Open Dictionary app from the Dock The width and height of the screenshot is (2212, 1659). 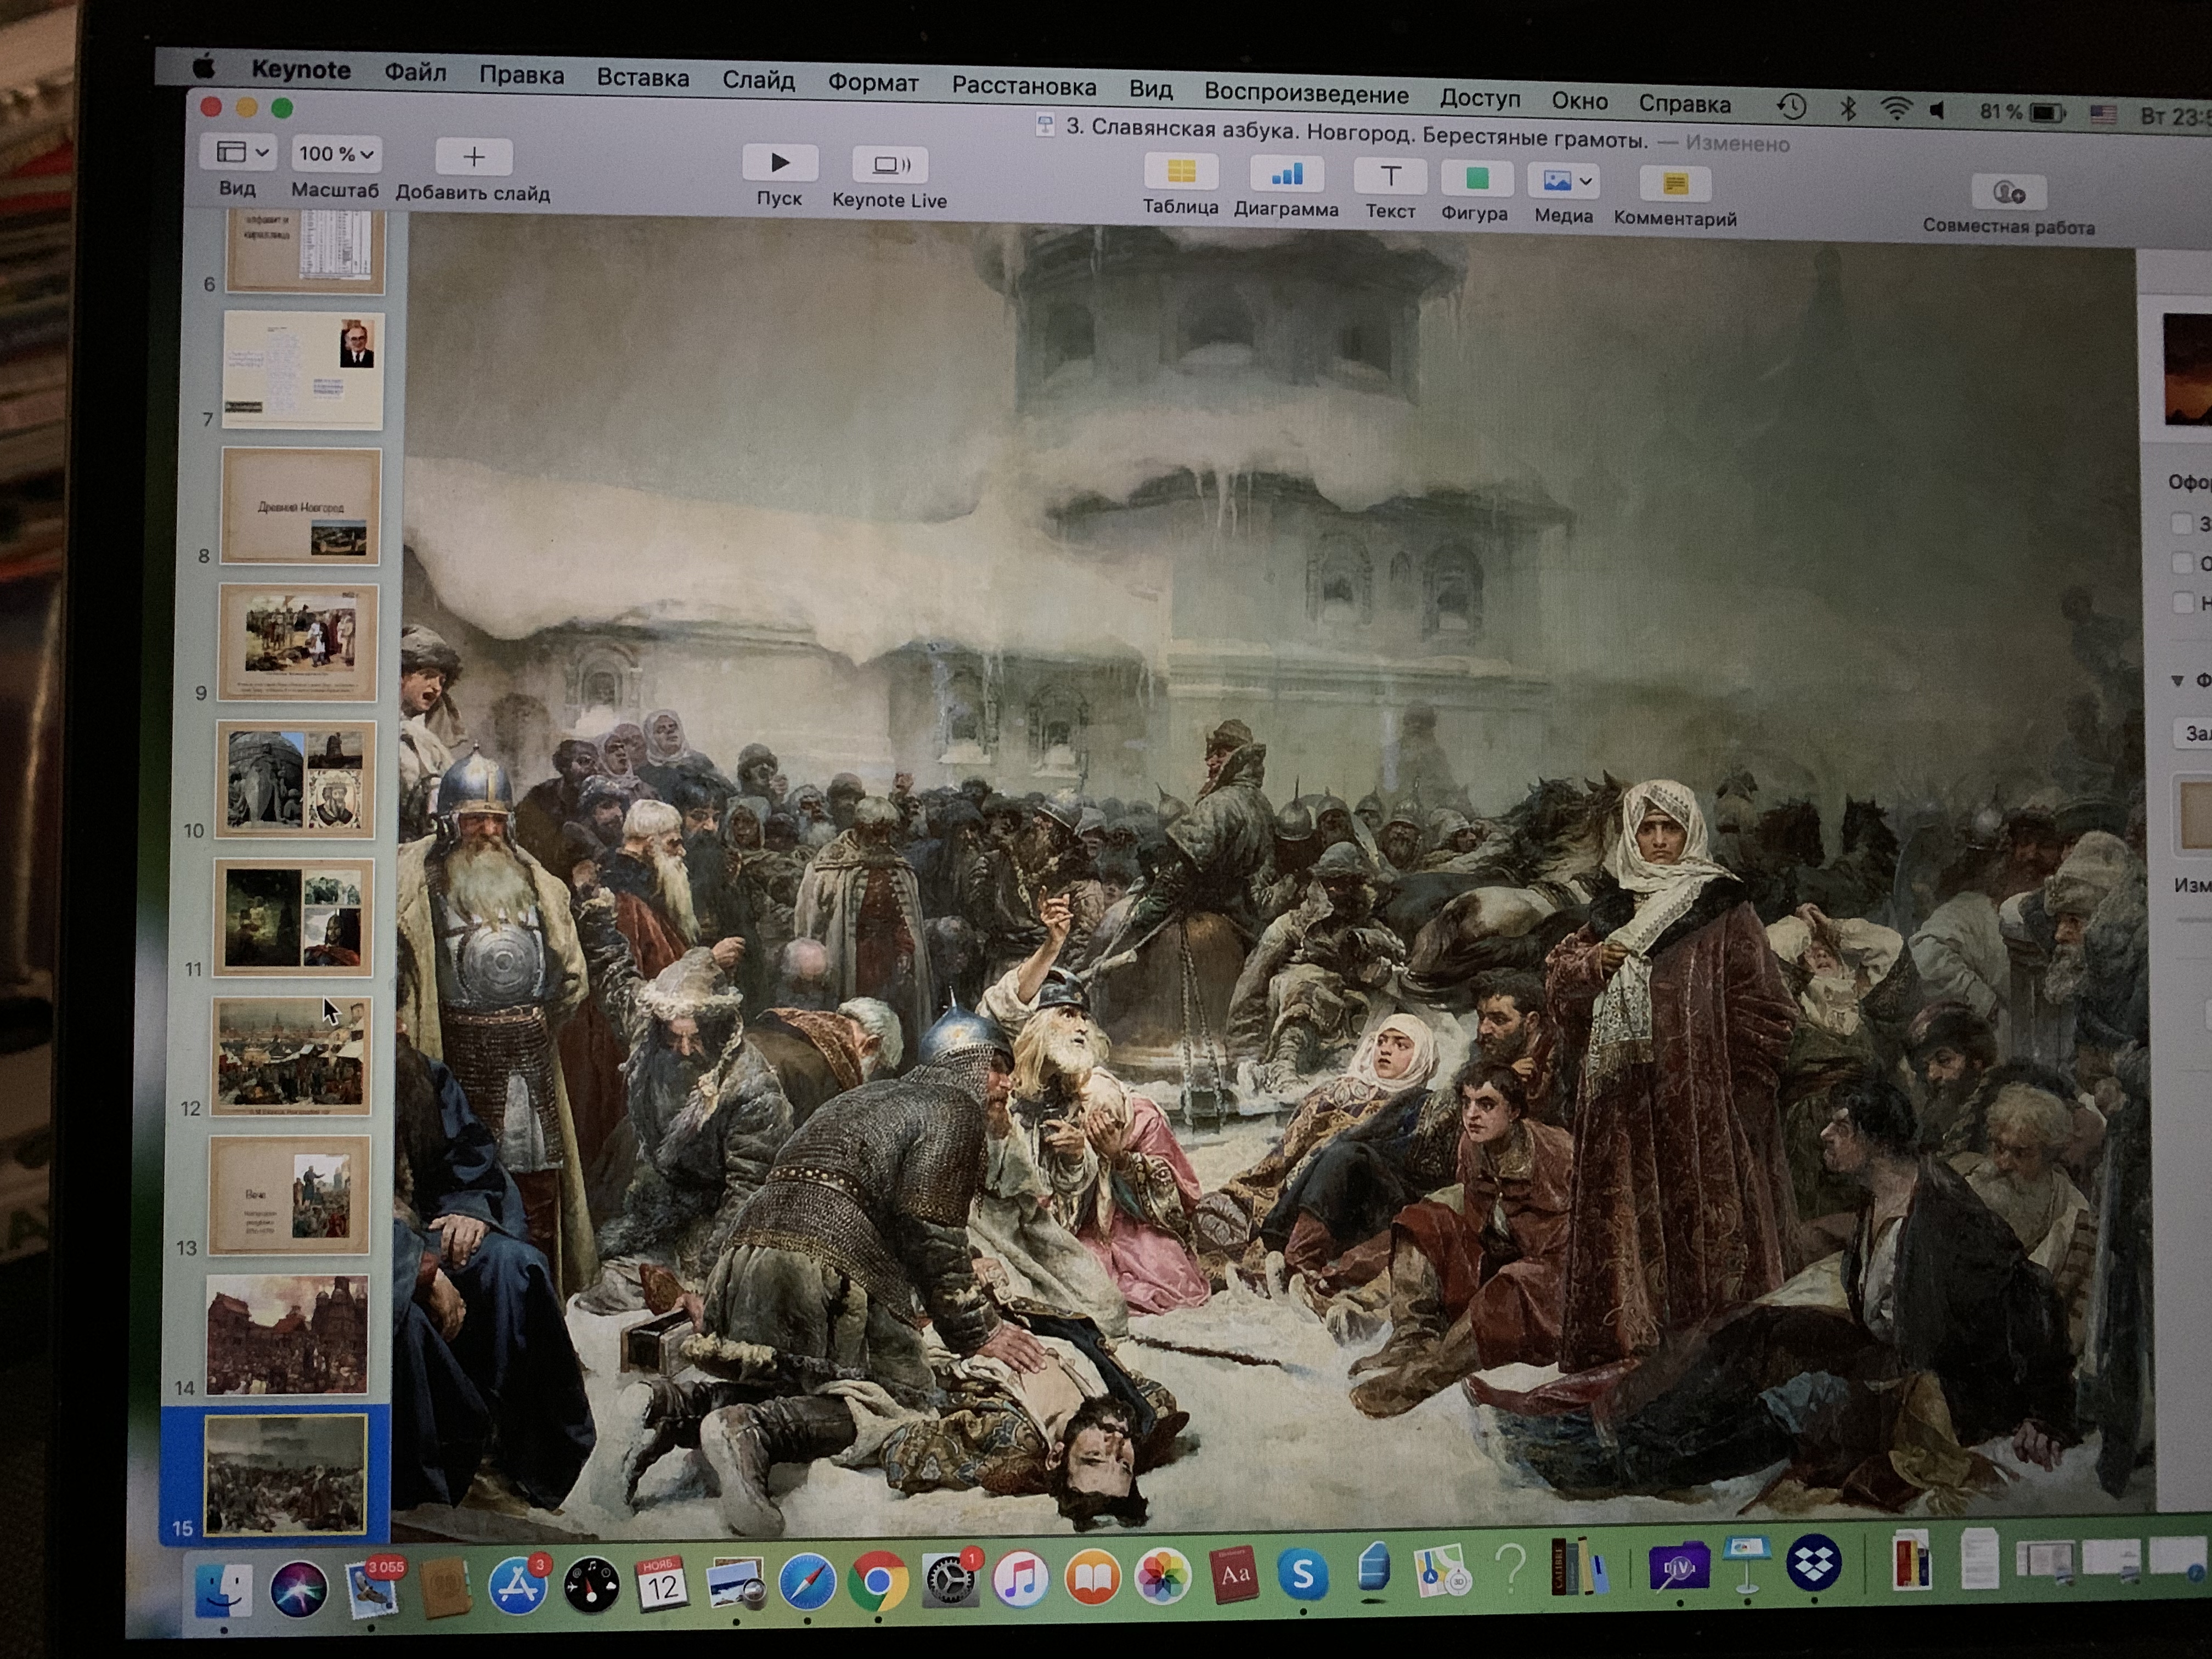[1234, 1575]
